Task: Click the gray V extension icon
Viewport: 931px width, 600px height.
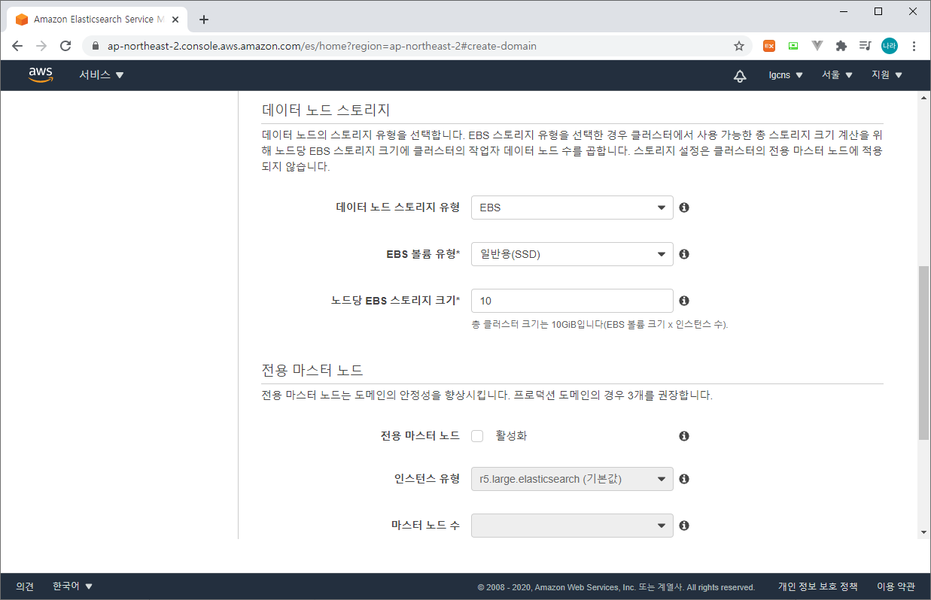Action: (x=817, y=46)
